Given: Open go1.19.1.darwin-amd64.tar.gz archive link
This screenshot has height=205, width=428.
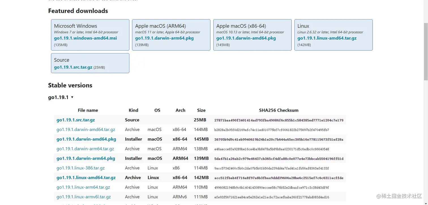Looking at the screenshot, I should (x=86, y=130).
